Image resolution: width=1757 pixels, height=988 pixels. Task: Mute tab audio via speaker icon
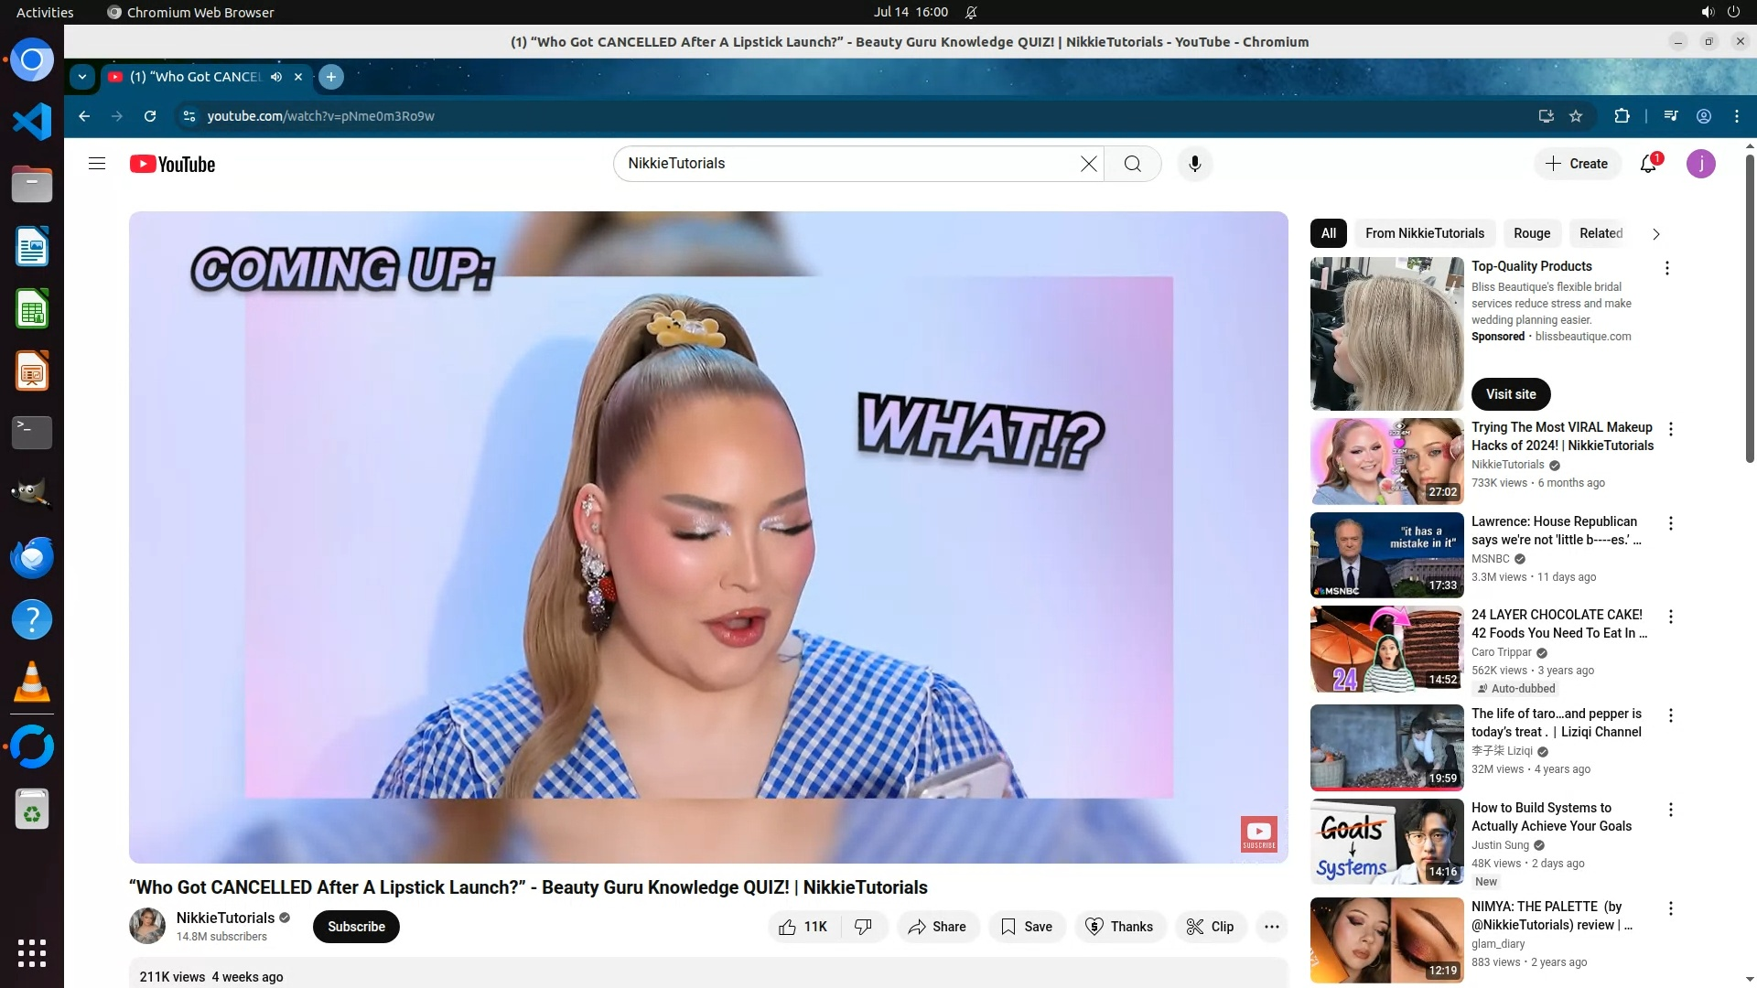point(276,77)
